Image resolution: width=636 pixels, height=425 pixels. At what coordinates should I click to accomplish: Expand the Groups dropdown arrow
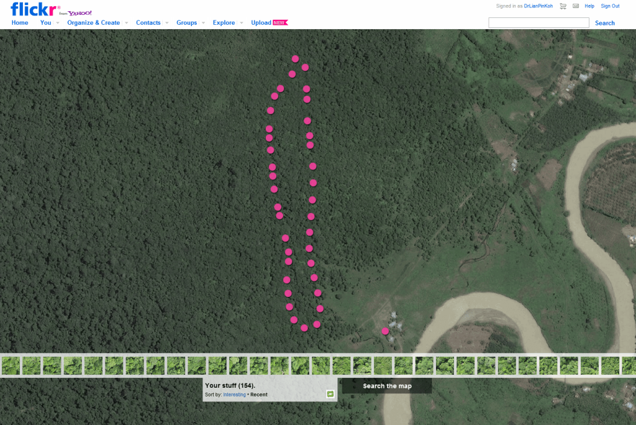point(203,23)
